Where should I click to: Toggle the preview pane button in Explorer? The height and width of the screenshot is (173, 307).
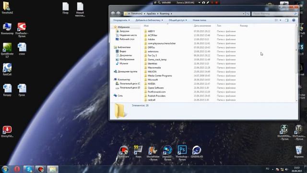click(x=287, y=20)
